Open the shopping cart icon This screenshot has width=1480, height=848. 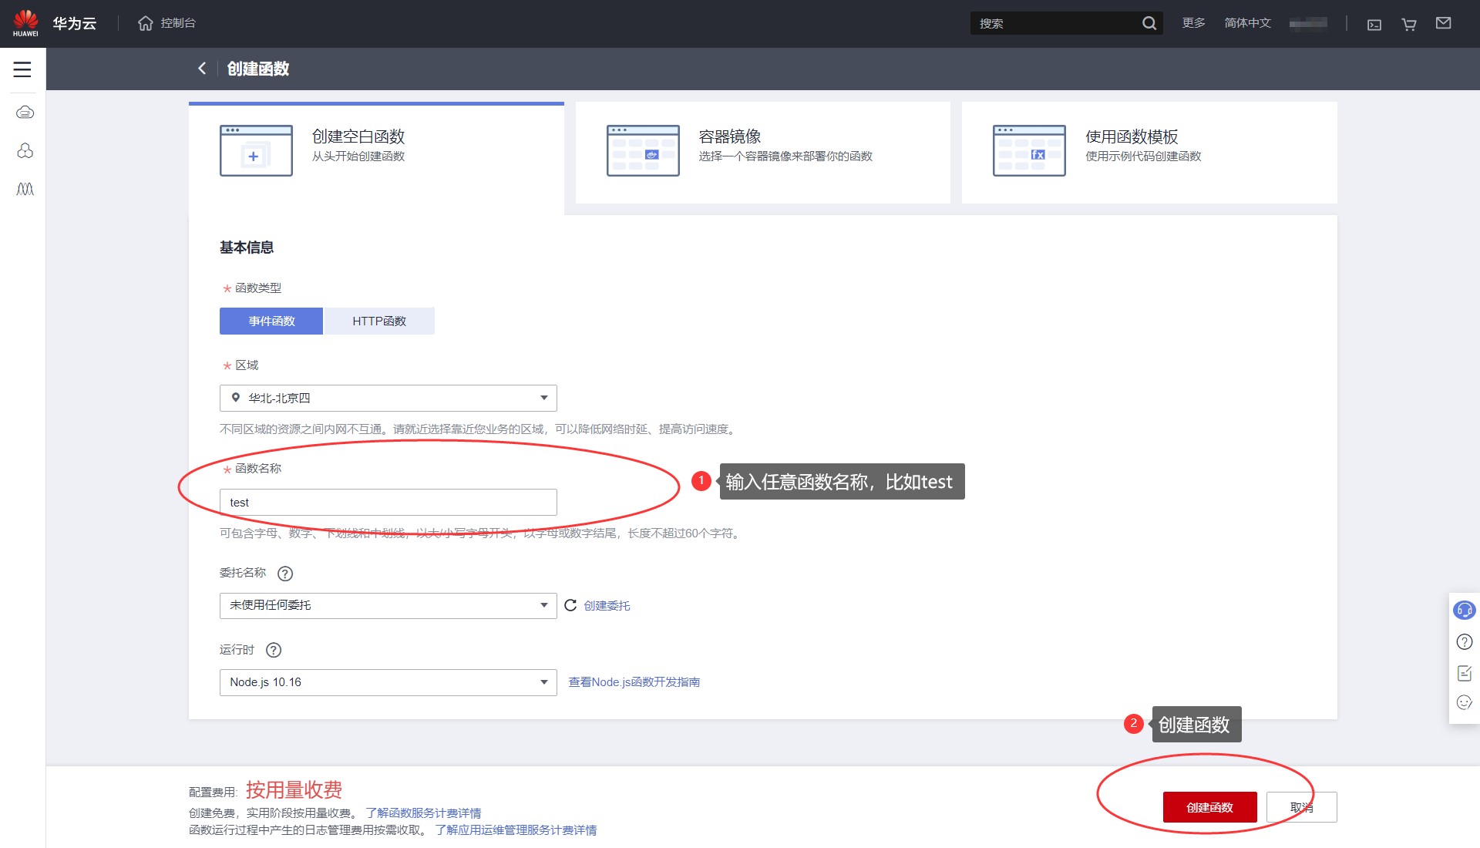point(1408,24)
